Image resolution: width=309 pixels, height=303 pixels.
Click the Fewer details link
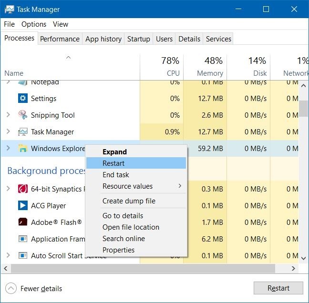41,289
